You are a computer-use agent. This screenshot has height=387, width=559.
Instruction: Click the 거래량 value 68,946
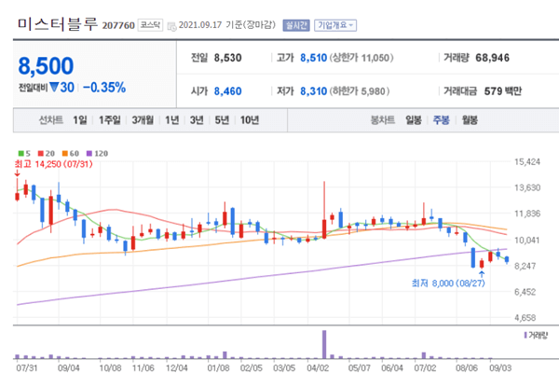492,58
